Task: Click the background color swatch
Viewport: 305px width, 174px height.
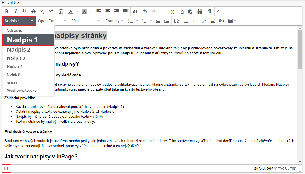Action: pos(84,11)
